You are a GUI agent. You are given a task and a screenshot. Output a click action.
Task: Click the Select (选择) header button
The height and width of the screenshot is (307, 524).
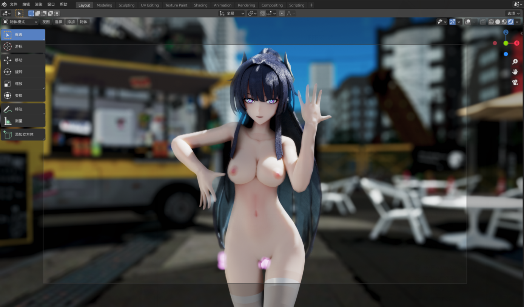[x=59, y=22]
